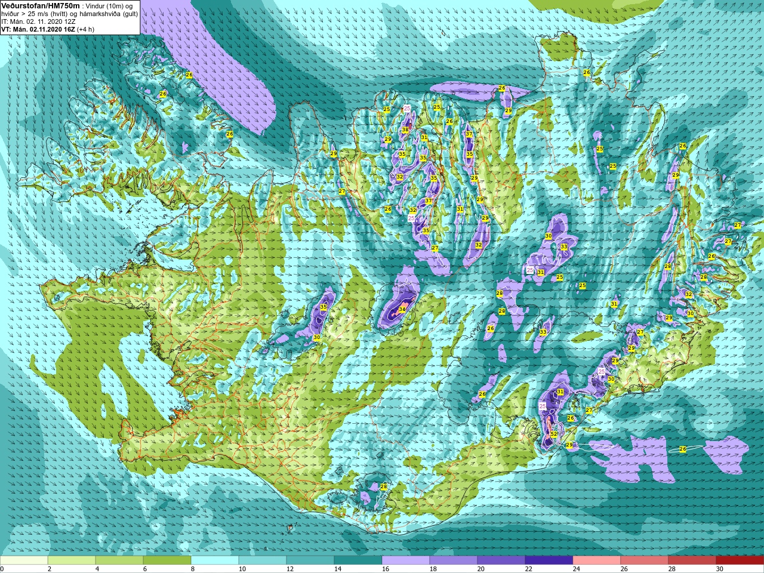Select the 4–6 green legend swatch
764x573 pixels.
(119, 560)
